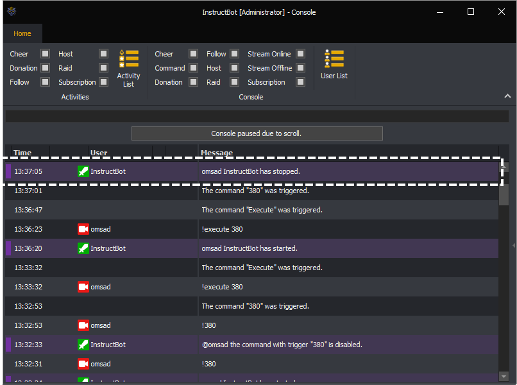The width and height of the screenshot is (517, 385).
Task: Click the console input field above pause notice
Action: tap(257, 116)
